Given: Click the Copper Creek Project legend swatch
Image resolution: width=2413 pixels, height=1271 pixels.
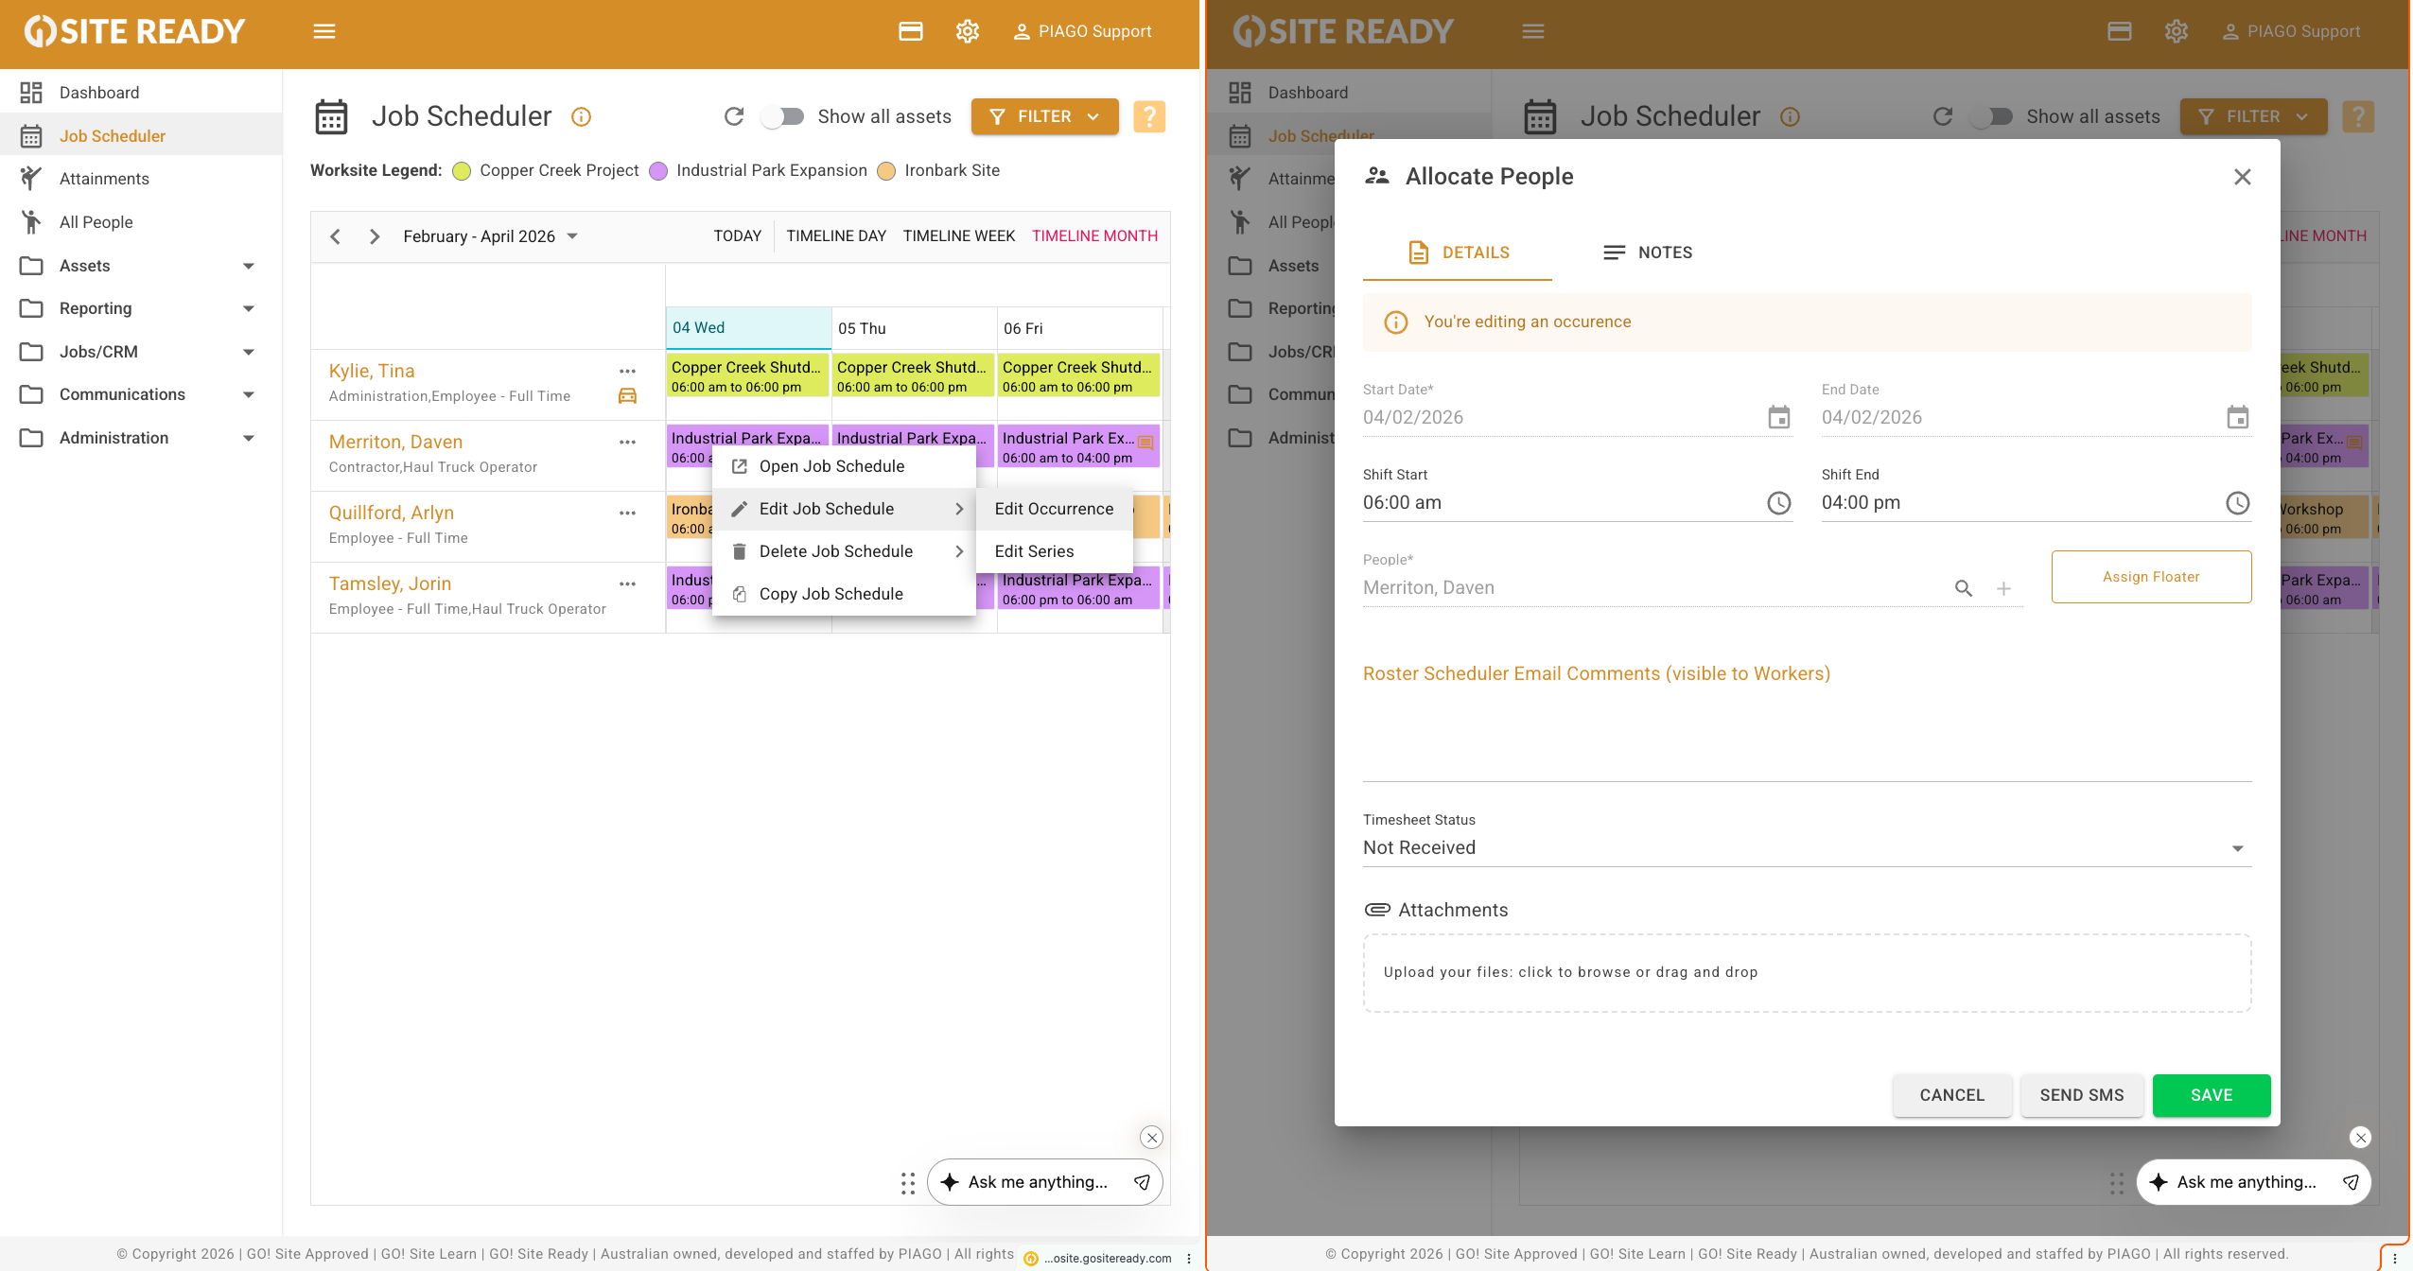Looking at the screenshot, I should 462,171.
